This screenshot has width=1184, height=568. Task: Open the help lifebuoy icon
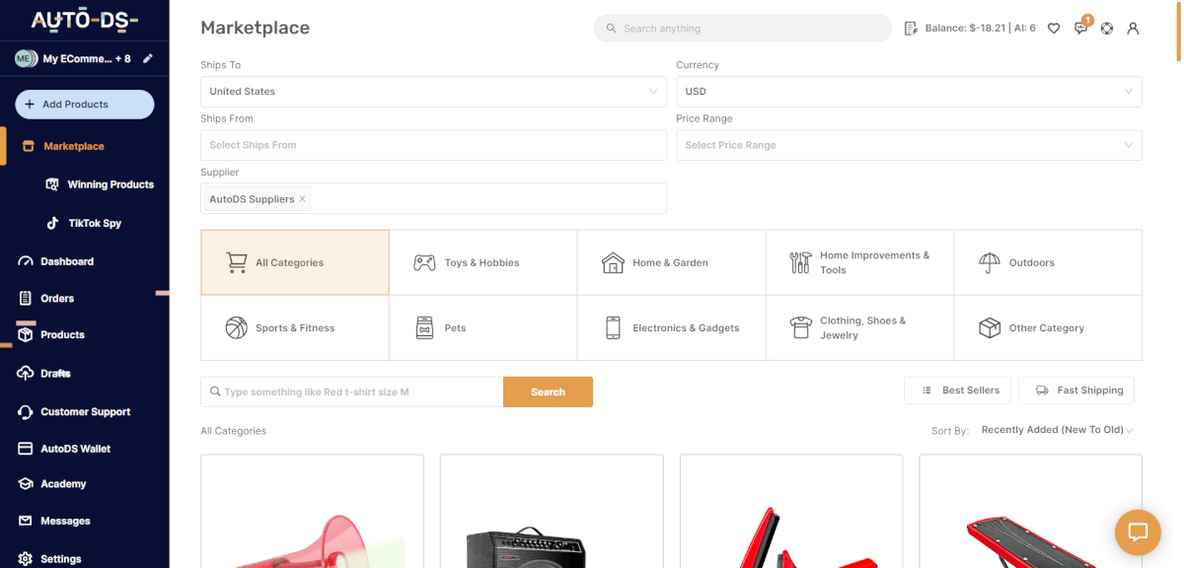pyautogui.click(x=1107, y=29)
